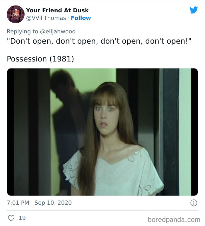Viewport: 205px width, 226px height.
Task: Visit the @VVillThomas handle
Action: click(46, 18)
